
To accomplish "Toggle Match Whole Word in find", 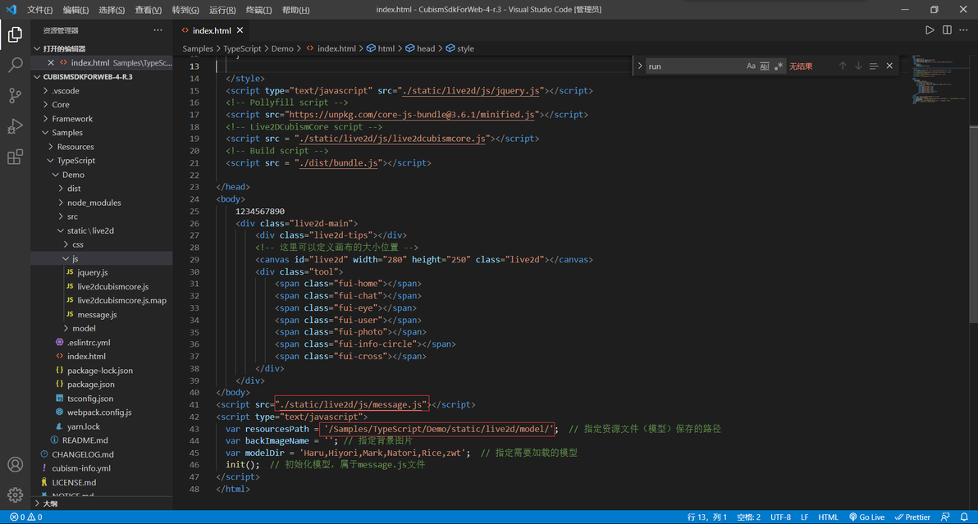I will click(765, 66).
